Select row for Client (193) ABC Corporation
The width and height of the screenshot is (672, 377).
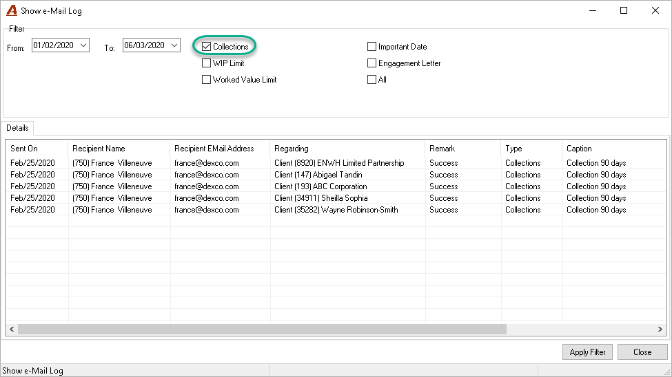pyautogui.click(x=336, y=186)
